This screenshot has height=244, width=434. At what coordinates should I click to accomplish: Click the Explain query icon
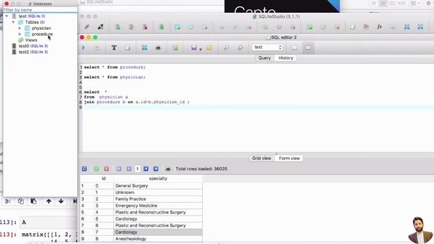(97, 47)
